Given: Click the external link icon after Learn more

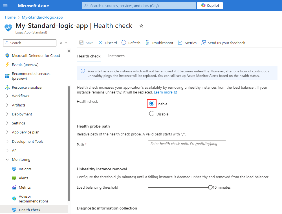Looking at the screenshot, I should pos(175,92).
